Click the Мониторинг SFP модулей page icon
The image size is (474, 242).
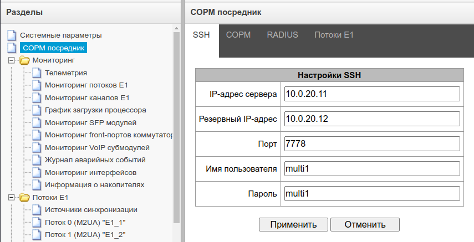pyautogui.click(x=37, y=122)
